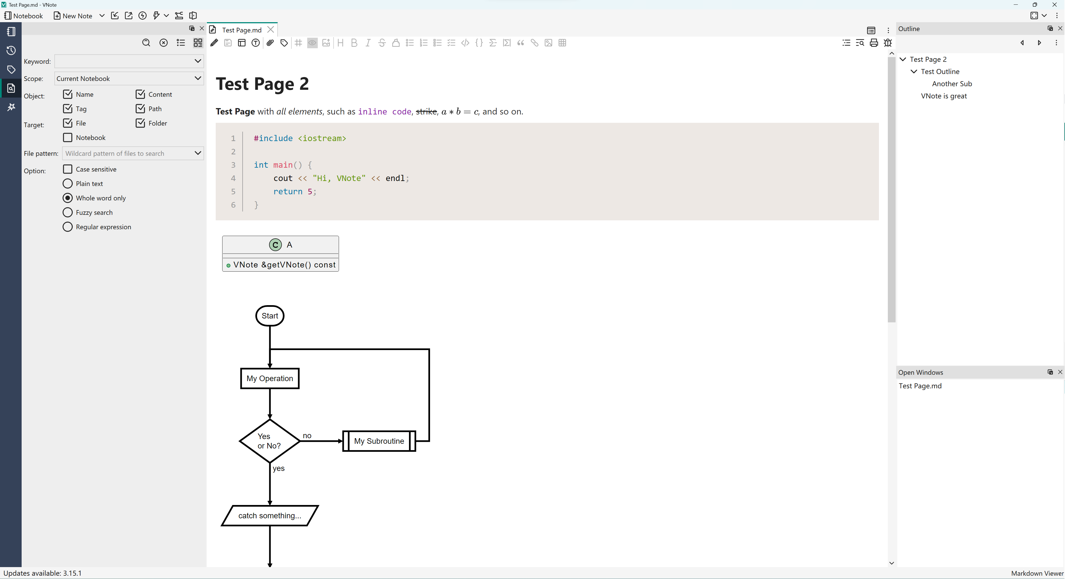Viewport: 1065px width, 579px height.
Task: Collapse the Test Outline tree node
Action: coord(914,72)
